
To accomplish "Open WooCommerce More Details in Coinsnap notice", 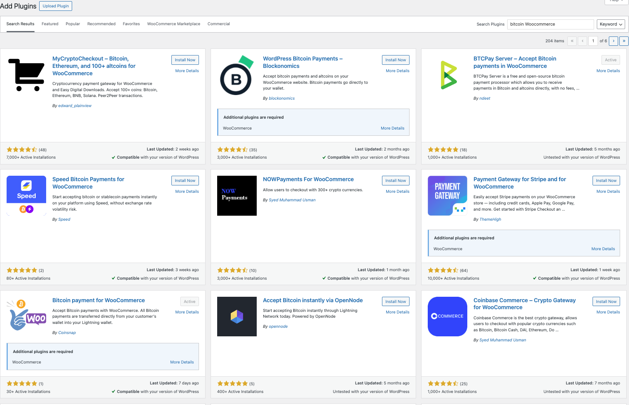I will point(182,362).
